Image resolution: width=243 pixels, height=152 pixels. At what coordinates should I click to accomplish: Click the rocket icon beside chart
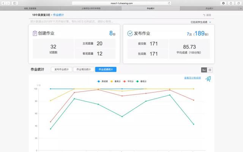tap(208, 79)
